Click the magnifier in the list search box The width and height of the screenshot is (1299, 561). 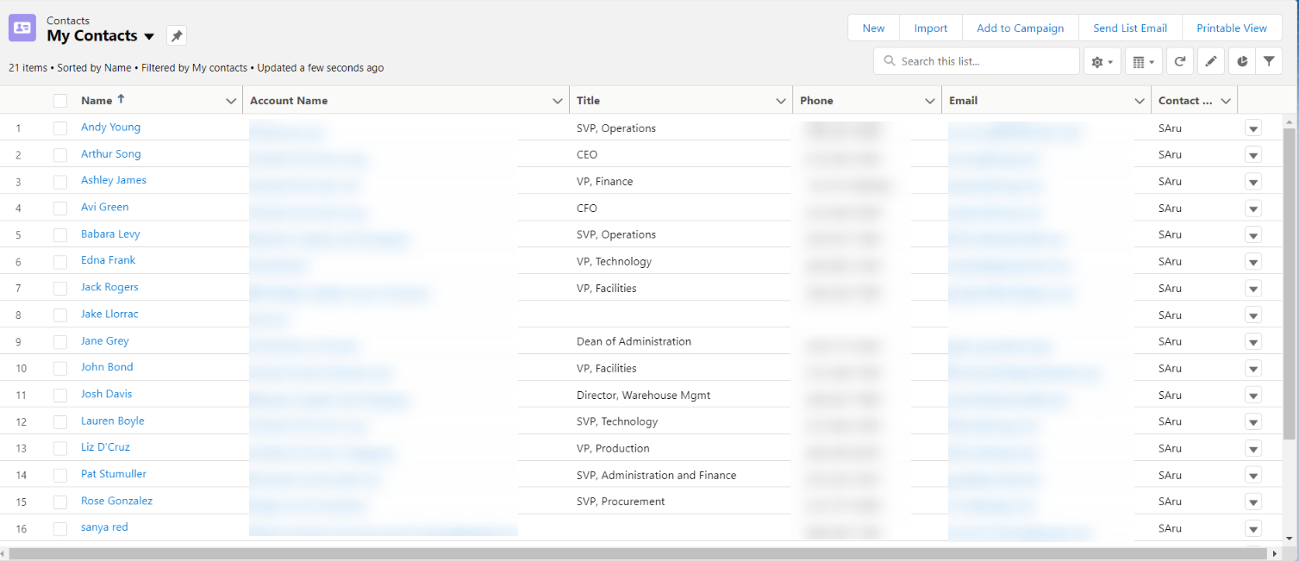[x=889, y=60]
